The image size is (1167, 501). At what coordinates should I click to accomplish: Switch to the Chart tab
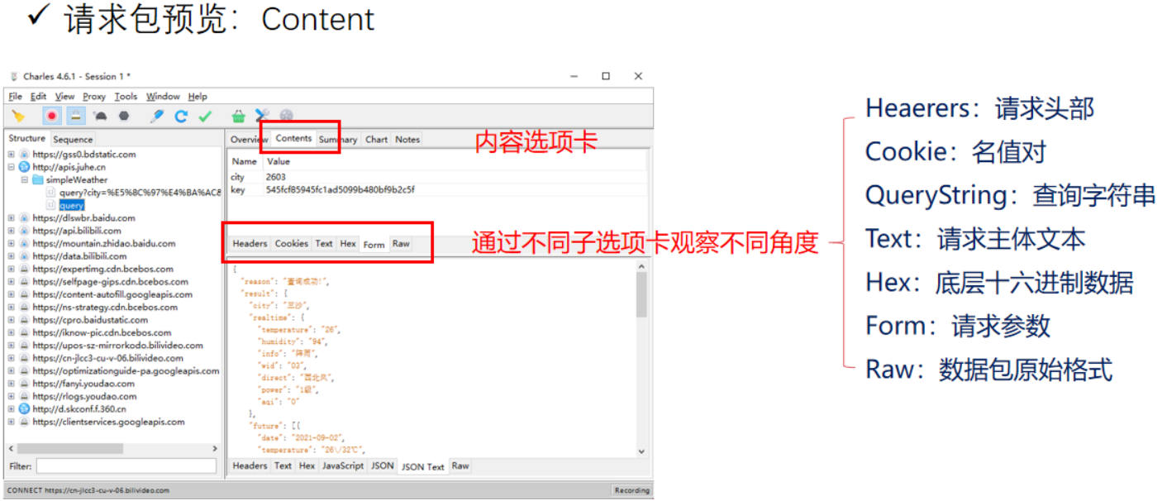point(377,140)
